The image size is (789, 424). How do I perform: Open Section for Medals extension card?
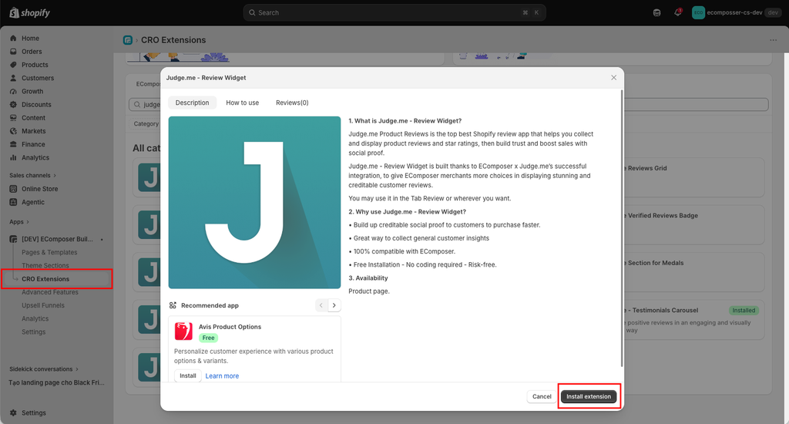[x=693, y=272]
